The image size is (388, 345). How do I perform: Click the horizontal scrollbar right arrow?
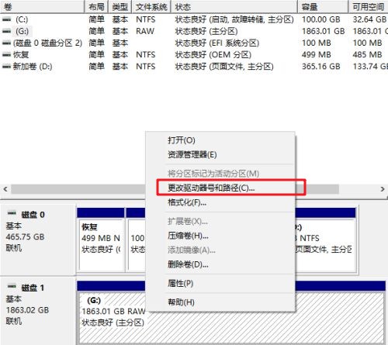coord(383,189)
